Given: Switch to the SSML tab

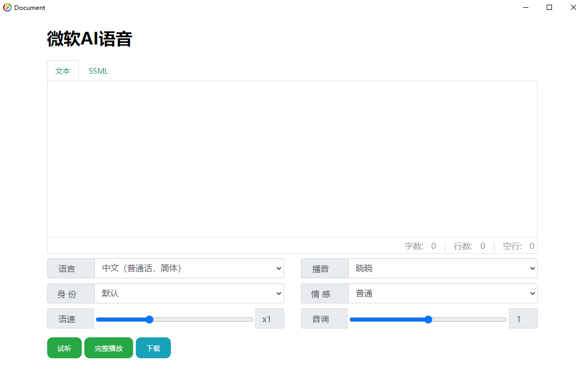Looking at the screenshot, I should pos(99,71).
